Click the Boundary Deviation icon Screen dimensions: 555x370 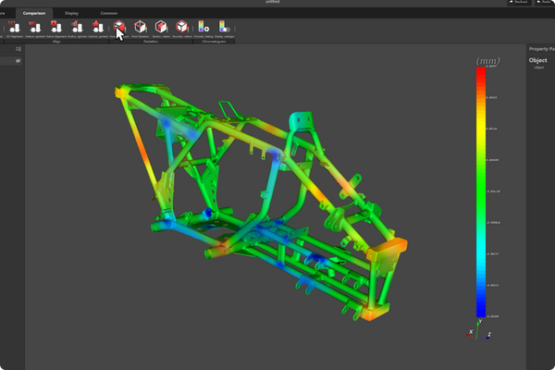(x=181, y=28)
